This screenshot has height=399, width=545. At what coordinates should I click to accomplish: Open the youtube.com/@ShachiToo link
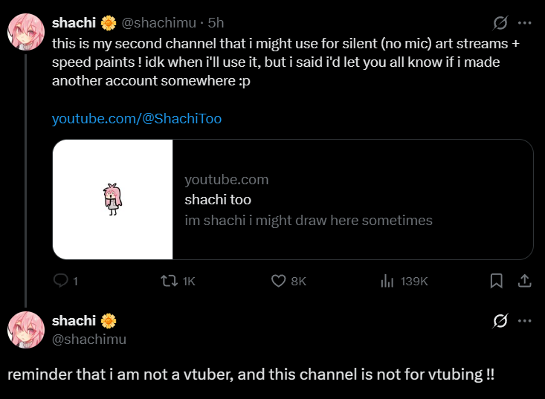click(x=137, y=118)
